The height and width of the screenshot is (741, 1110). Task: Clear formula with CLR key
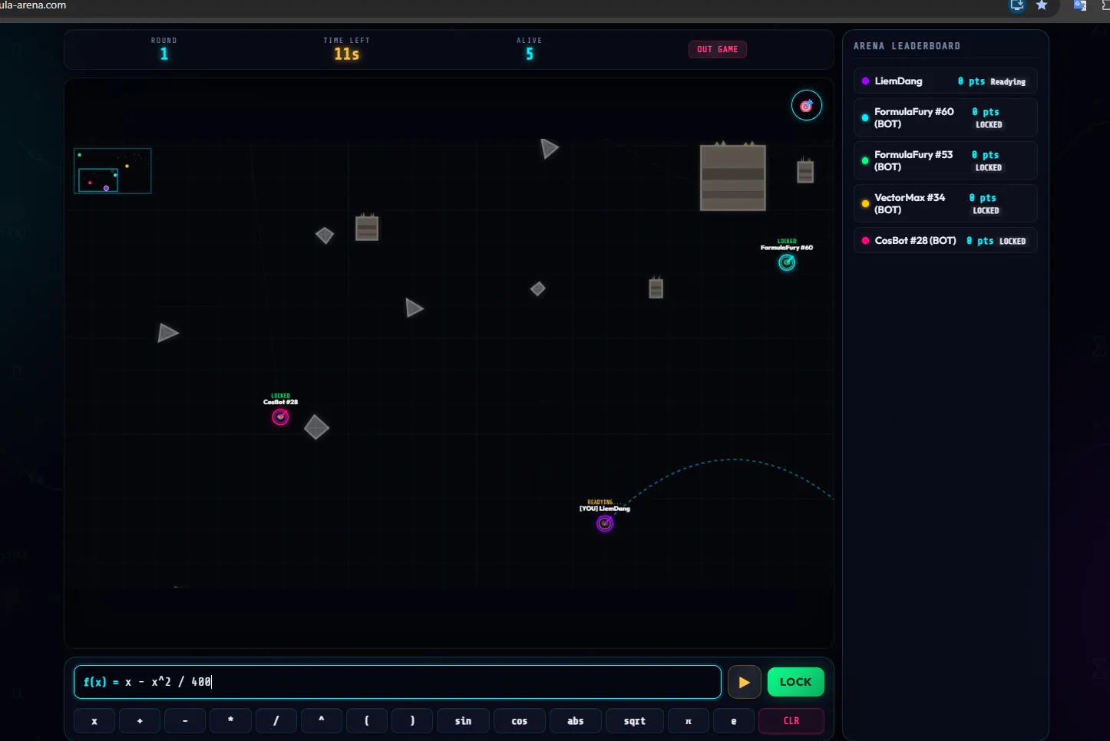[x=791, y=721]
